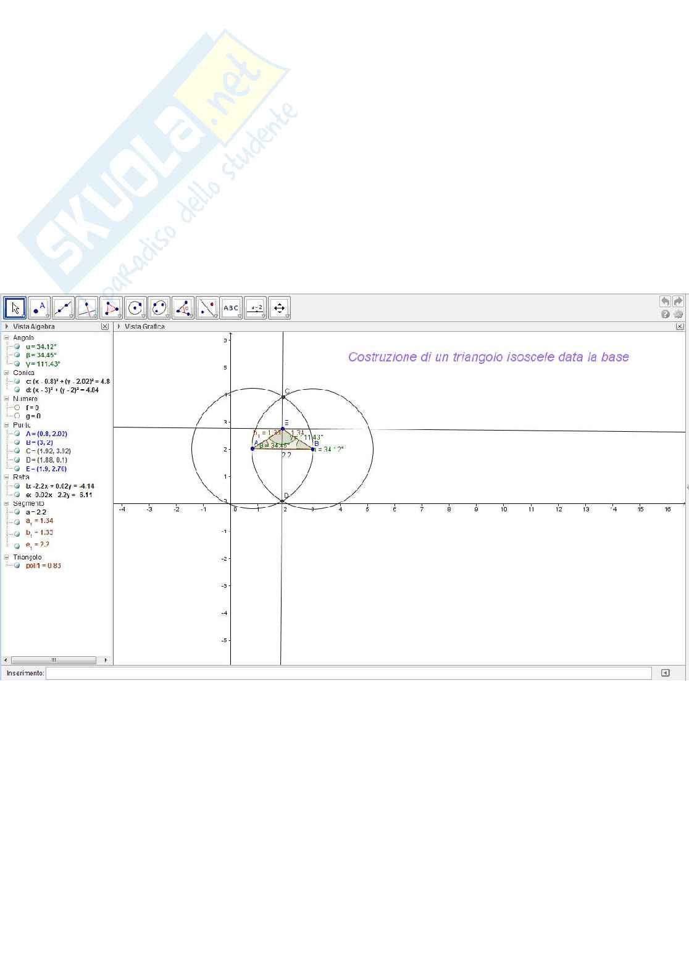The image size is (689, 974).
Task: Select the ABC Insert Text tool
Action: 231,308
